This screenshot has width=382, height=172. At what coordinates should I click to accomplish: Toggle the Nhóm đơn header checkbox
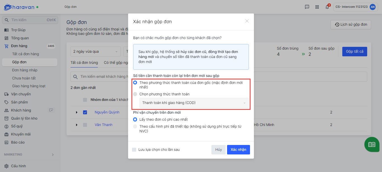click(85, 100)
